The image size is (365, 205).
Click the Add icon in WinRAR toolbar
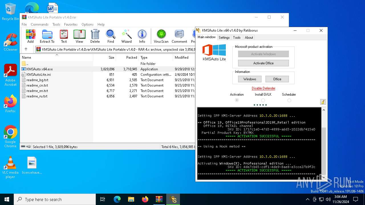[31, 36]
